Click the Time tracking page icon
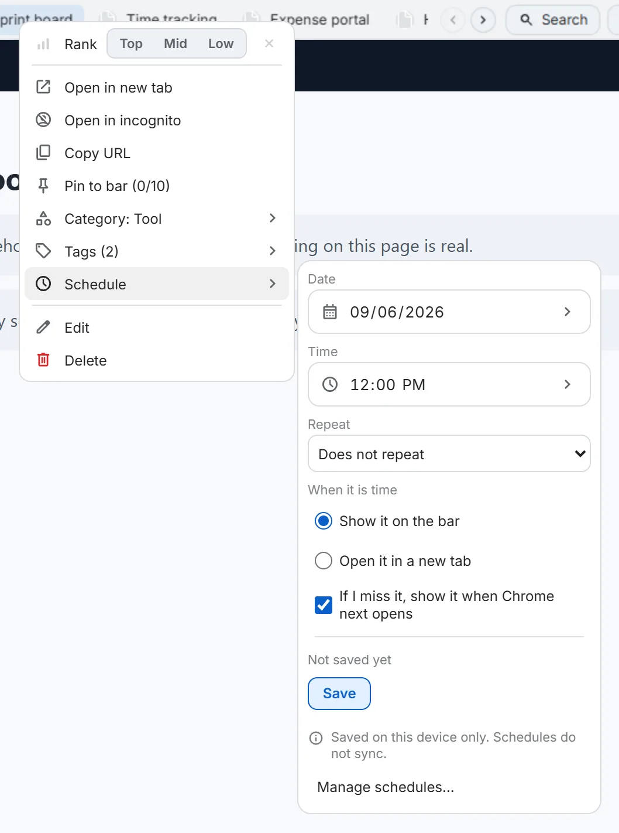The width and height of the screenshot is (619, 833). pos(108,19)
